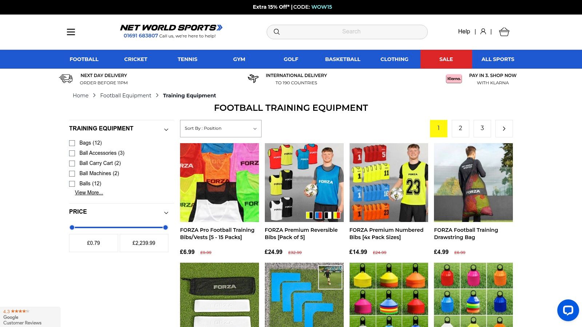582x327 pixels.
Task: Click the Net World Sports logo
Action: coord(171,28)
